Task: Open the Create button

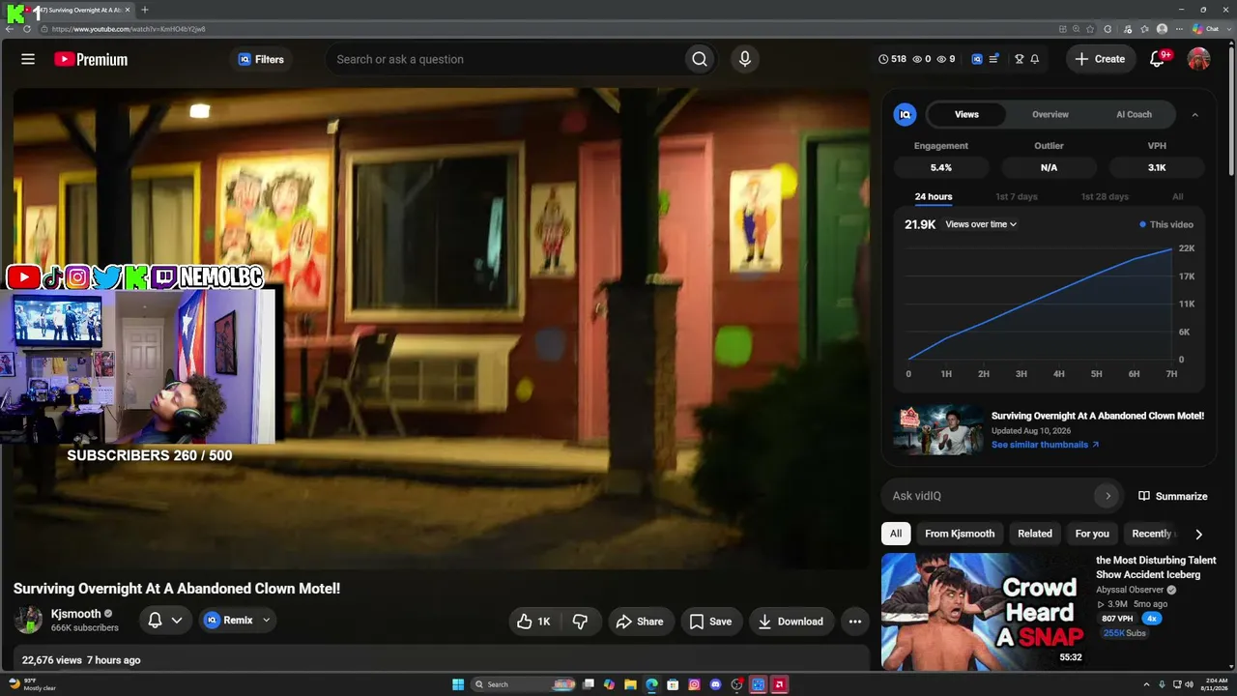Action: pyautogui.click(x=1101, y=59)
